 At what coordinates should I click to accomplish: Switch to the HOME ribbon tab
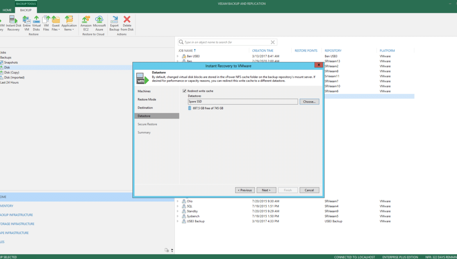pos(7,10)
